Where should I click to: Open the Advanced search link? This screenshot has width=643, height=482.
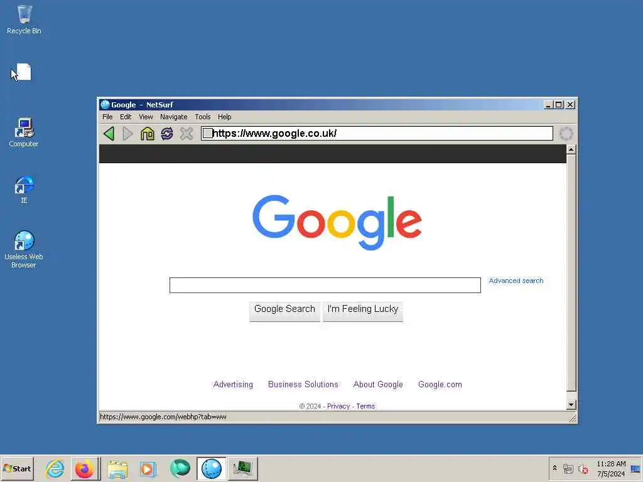516,281
